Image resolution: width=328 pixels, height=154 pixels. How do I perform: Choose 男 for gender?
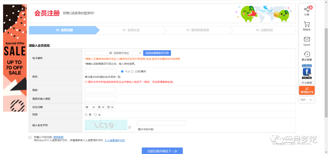[86, 115]
